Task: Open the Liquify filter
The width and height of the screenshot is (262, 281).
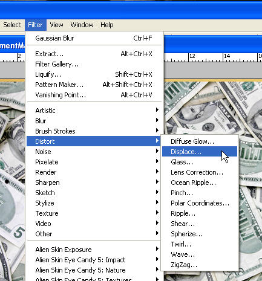Action: [x=94, y=74]
